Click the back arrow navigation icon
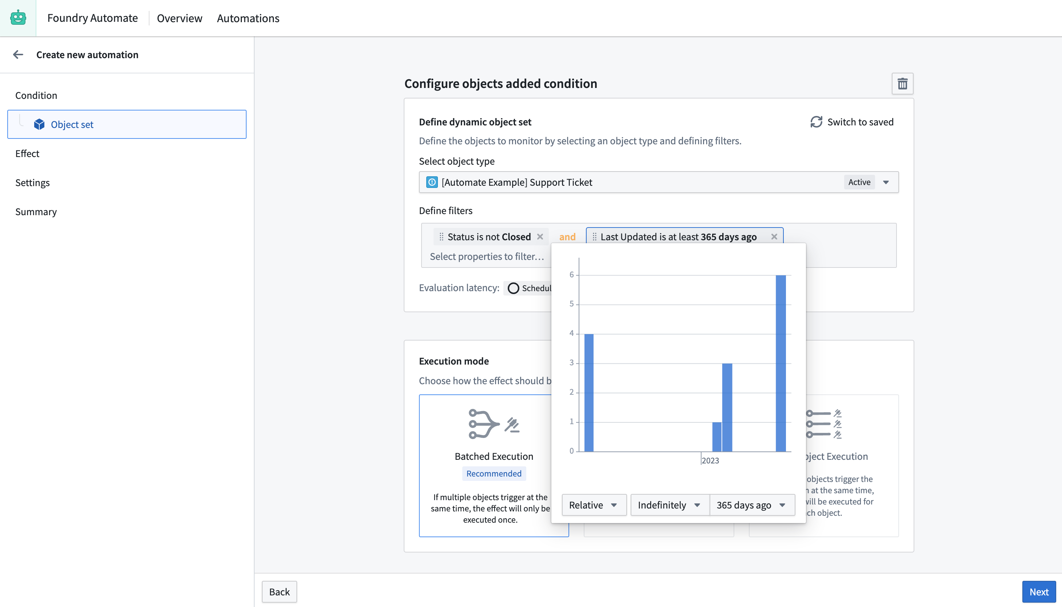1062x607 pixels. [x=18, y=55]
